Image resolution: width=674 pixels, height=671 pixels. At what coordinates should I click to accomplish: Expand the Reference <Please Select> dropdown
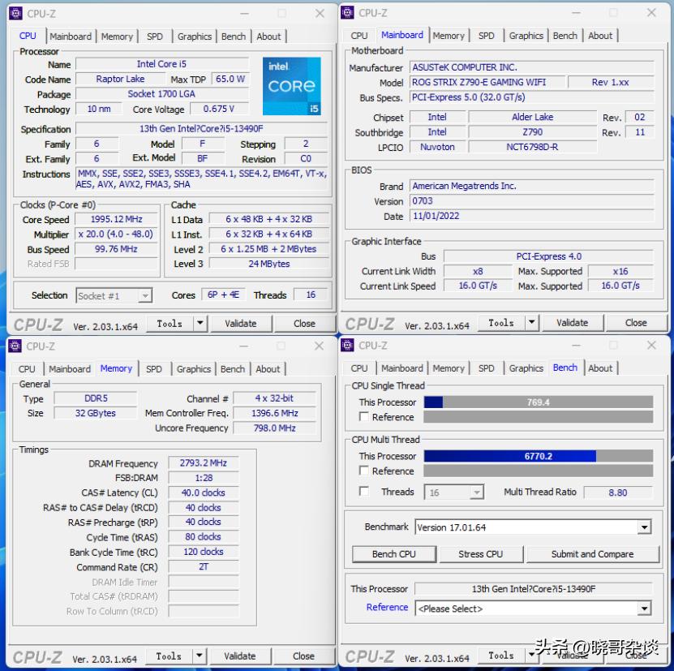[x=644, y=609]
